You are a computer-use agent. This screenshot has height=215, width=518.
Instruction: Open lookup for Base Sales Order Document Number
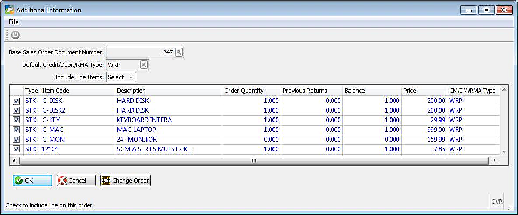[179, 52]
